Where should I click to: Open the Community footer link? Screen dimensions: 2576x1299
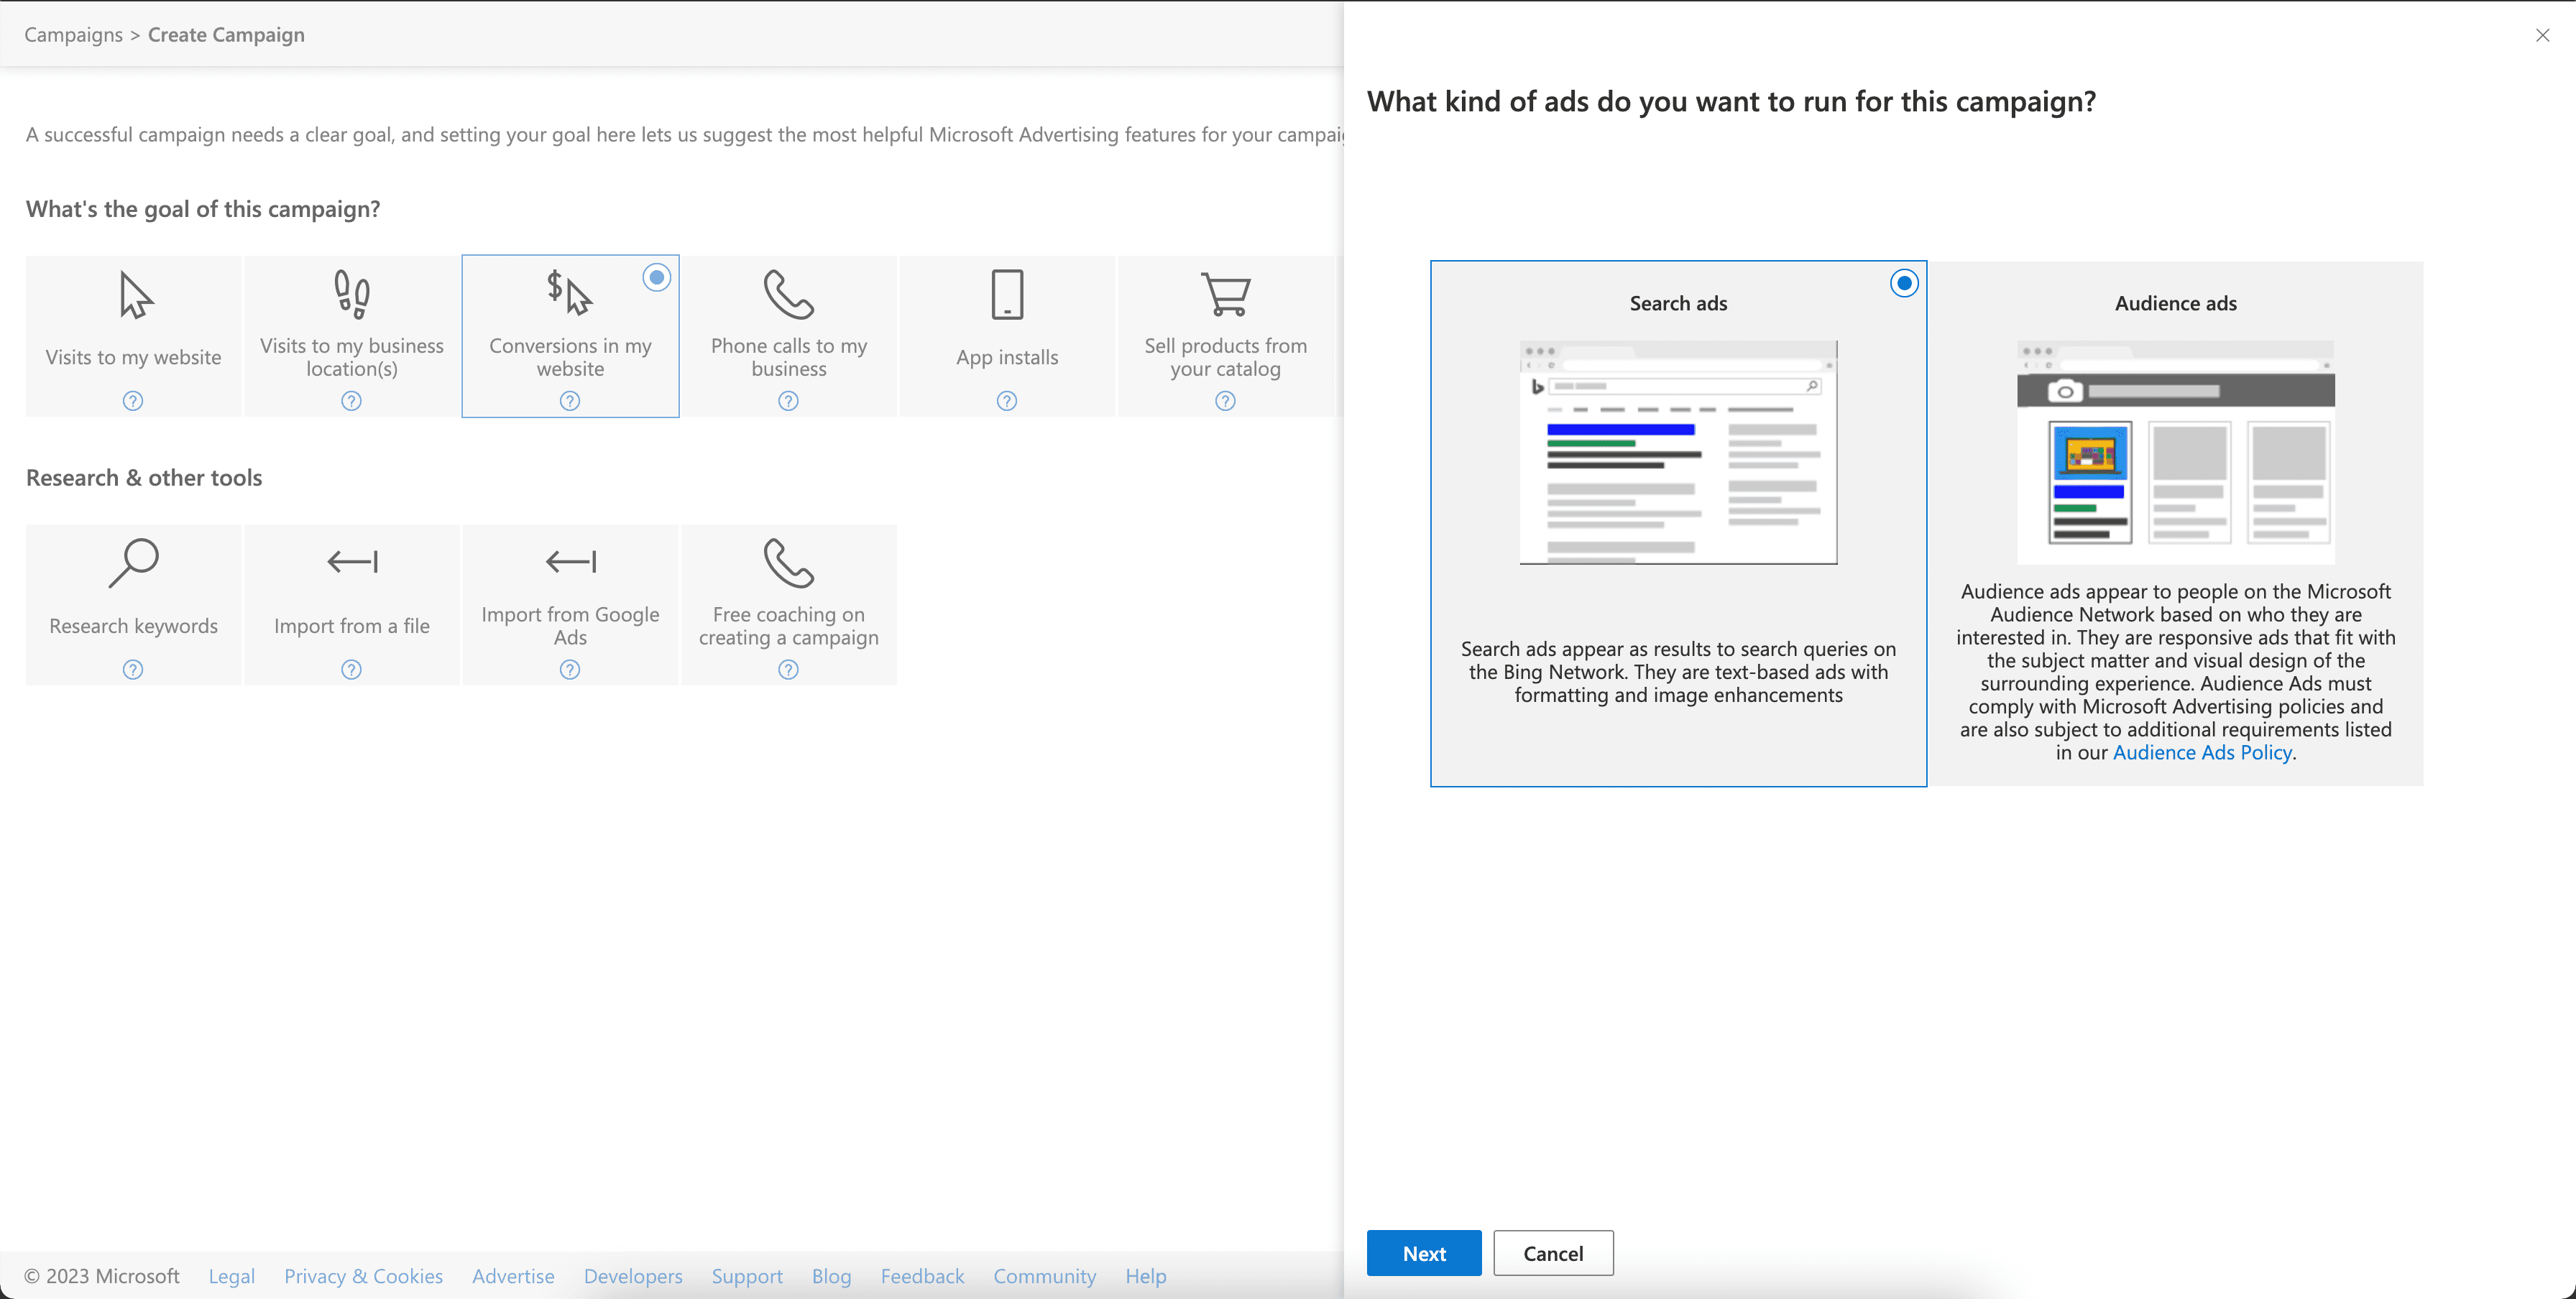[x=1044, y=1276]
